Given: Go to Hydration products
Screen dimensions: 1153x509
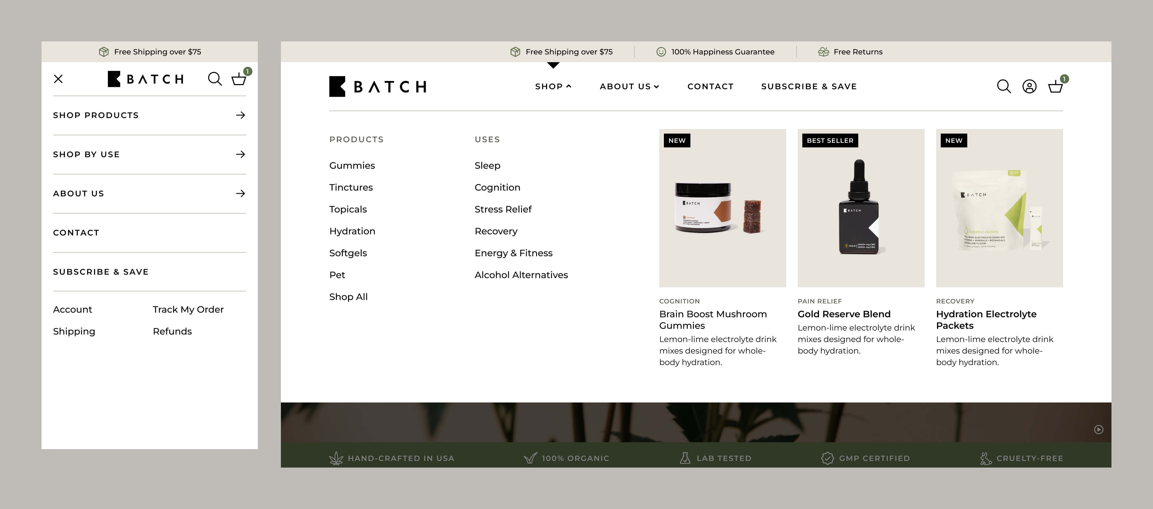Looking at the screenshot, I should pos(352,231).
